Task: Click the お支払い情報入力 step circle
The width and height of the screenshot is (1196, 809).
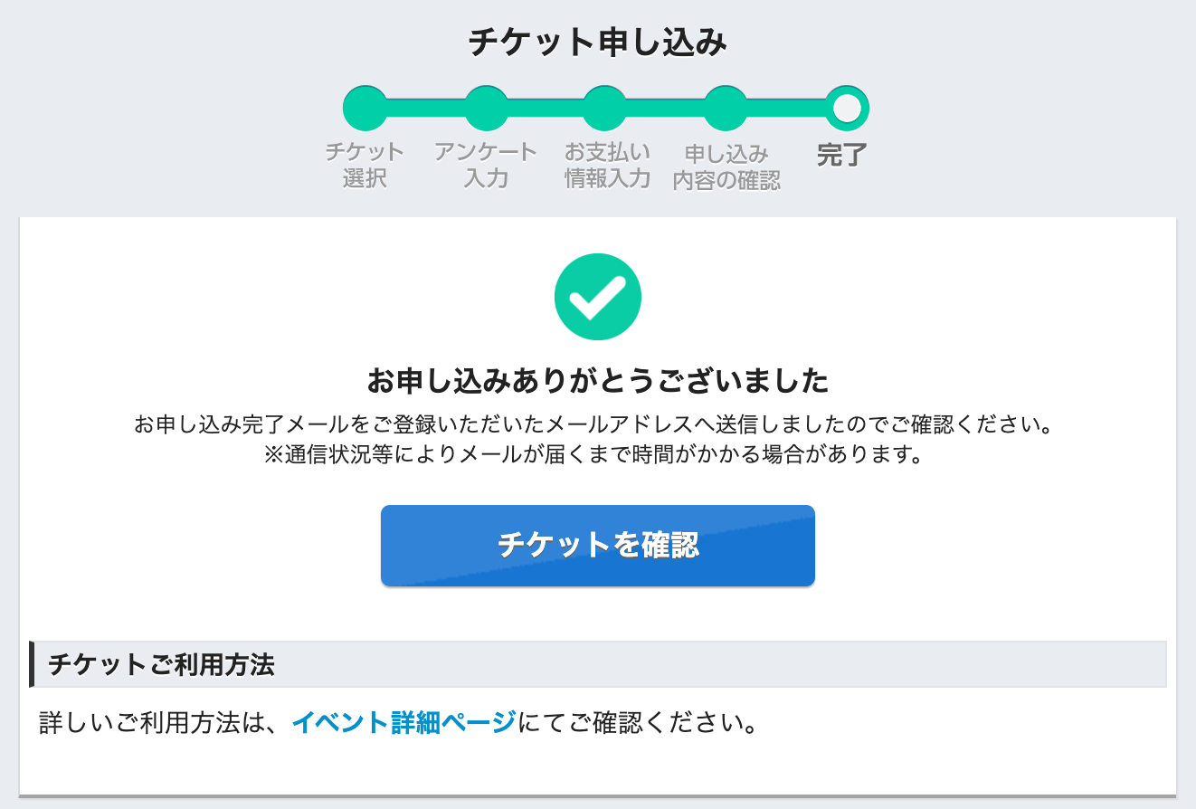Action: pyautogui.click(x=606, y=109)
